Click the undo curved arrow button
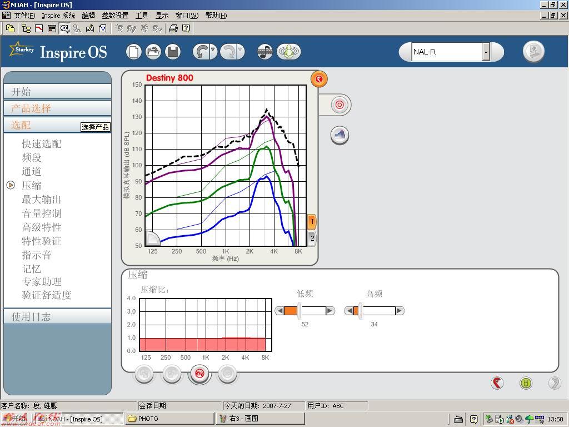The image size is (569, 427). point(201,52)
